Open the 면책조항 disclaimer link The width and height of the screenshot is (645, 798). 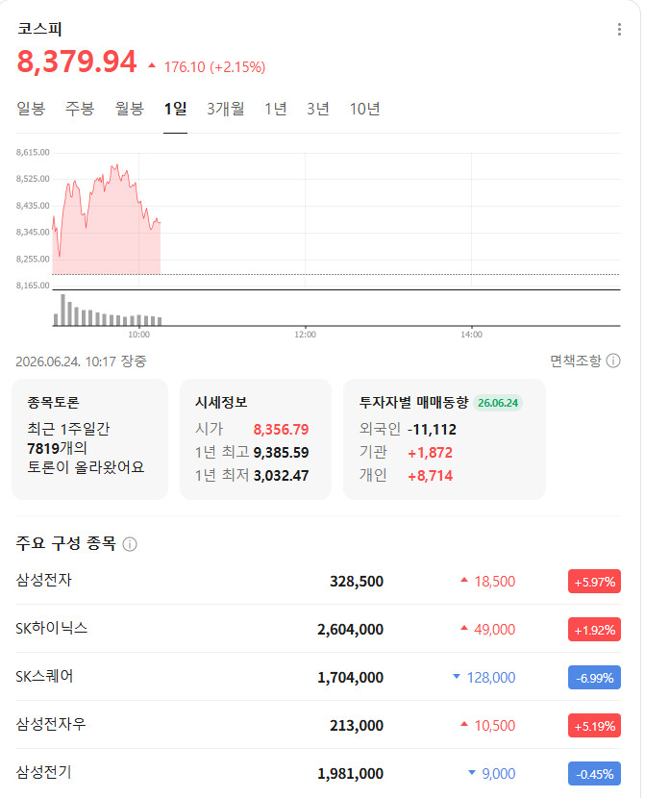[576, 361]
